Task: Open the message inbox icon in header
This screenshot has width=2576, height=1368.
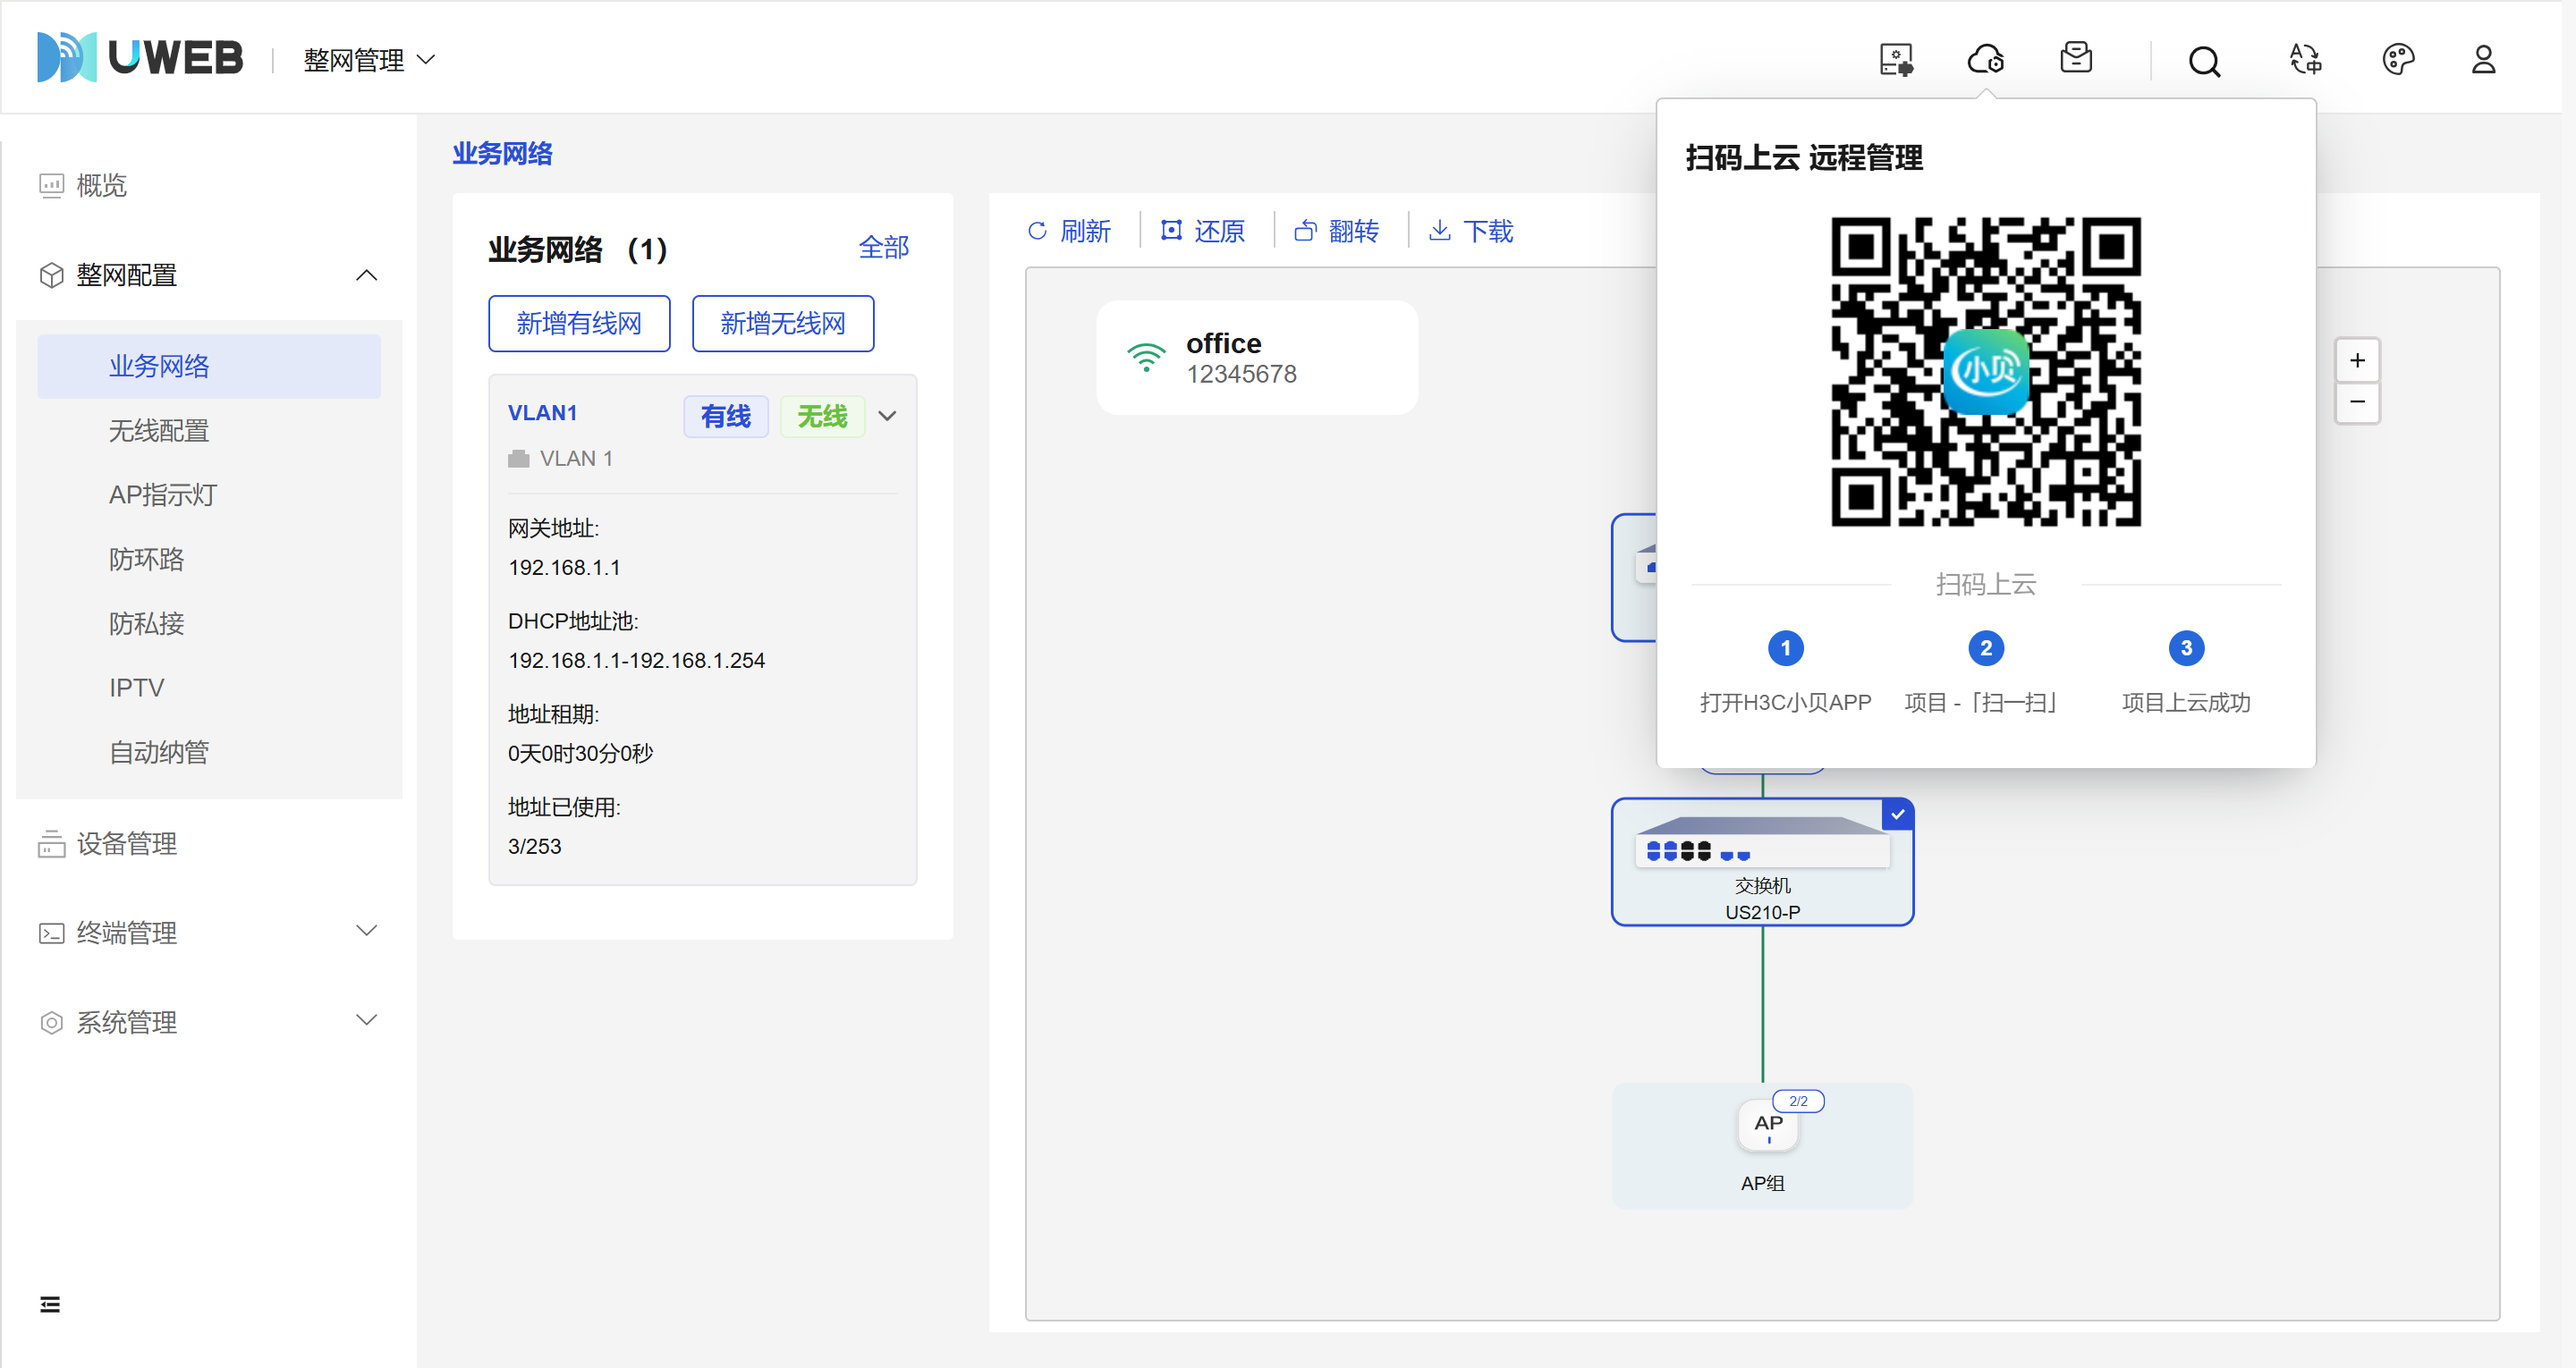Action: [2076, 59]
